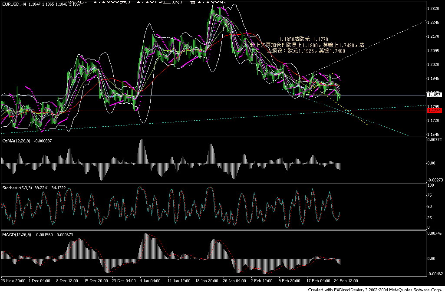The height and width of the screenshot is (293, 445).
Task: Click the 8 Dec 12:00 date label
Action: pyautogui.click(x=68, y=280)
